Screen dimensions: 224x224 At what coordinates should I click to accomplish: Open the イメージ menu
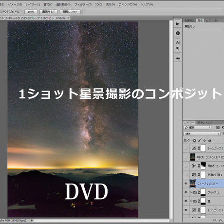(15, 4)
